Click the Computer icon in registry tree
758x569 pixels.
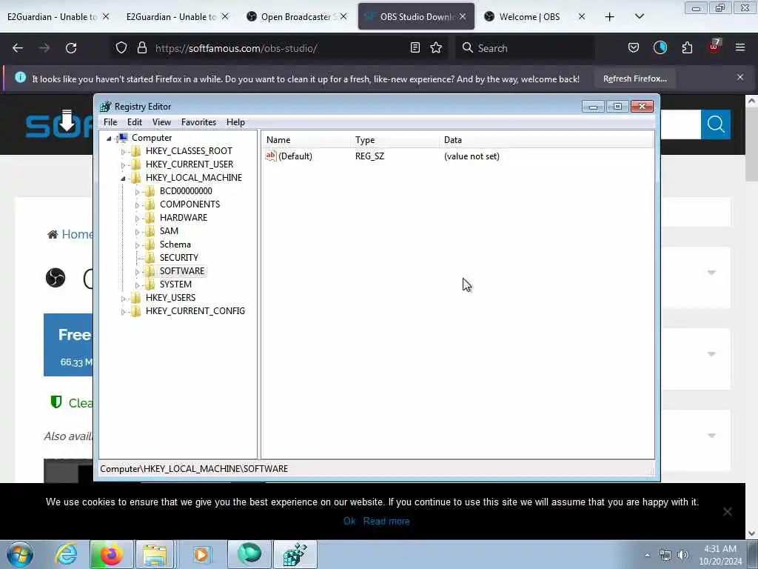coord(123,138)
